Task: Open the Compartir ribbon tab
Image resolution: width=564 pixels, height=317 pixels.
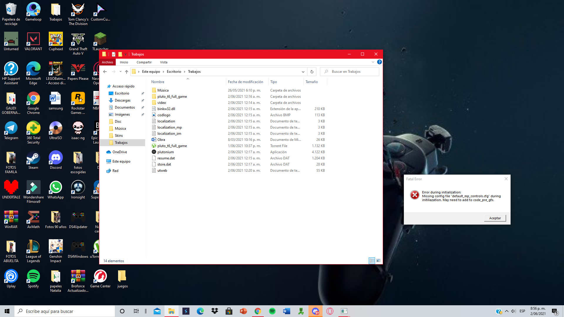Action: tap(144, 62)
